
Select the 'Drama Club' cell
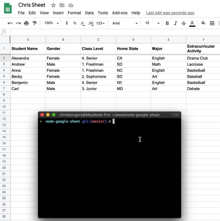coord(203,58)
